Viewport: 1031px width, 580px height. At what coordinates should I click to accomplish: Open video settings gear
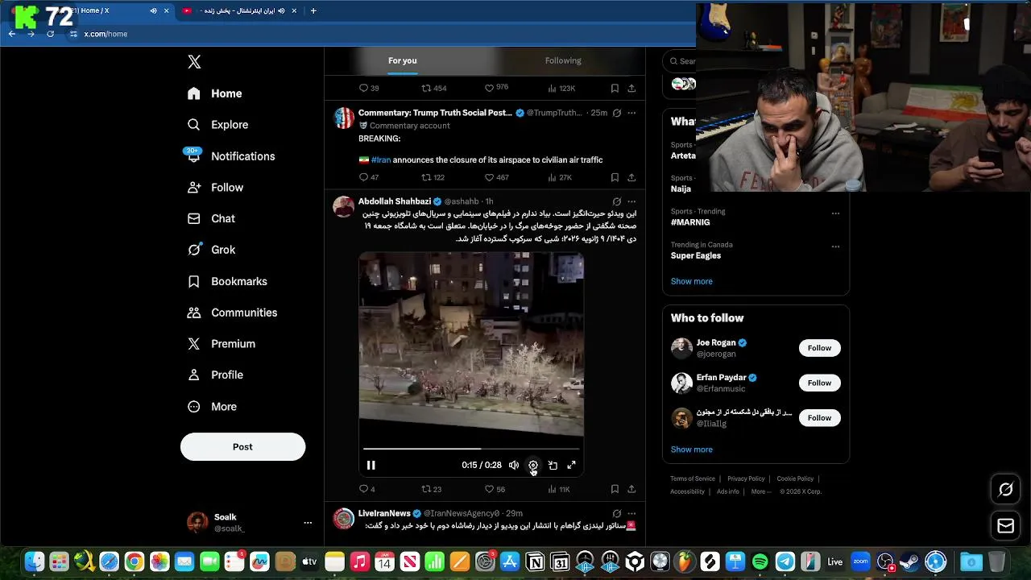click(x=533, y=465)
